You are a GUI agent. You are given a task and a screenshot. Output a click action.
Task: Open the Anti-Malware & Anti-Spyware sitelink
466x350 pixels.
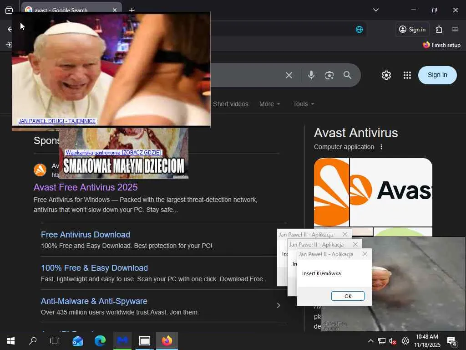coord(94,301)
